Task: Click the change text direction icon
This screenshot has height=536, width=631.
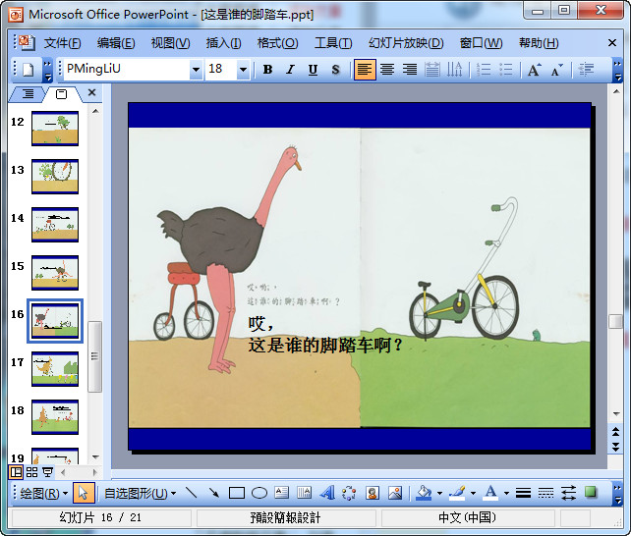Action: pos(455,70)
